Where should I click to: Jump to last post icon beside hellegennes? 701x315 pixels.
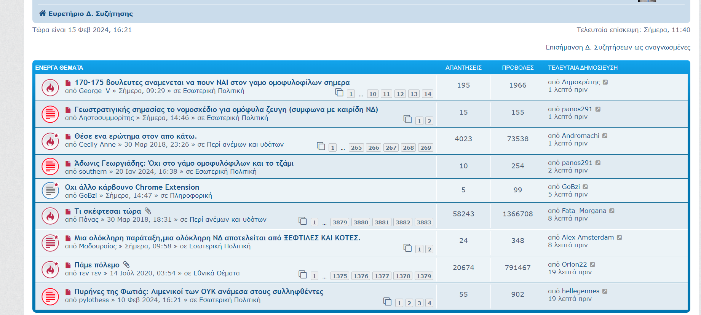pos(605,291)
